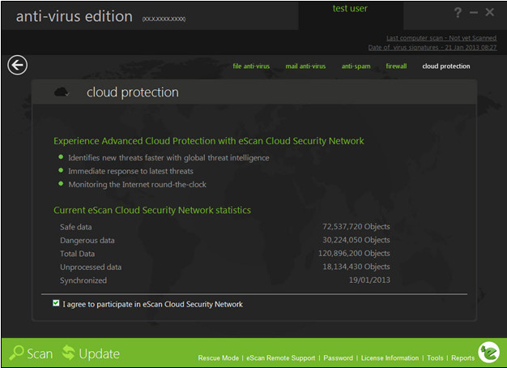Switch to the file anti-virus tab
The height and width of the screenshot is (368, 507).
[251, 66]
